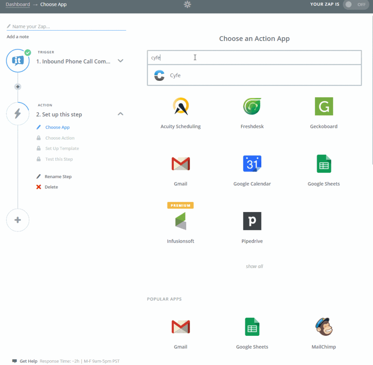Click the Pipedrive label text
Screen dimensions: 373x365
pyautogui.click(x=252, y=241)
